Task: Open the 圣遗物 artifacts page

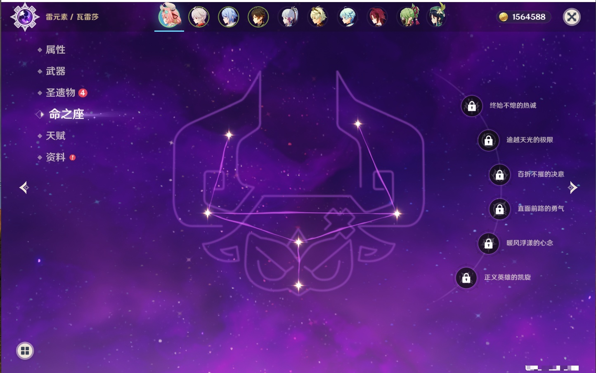Action: (x=61, y=93)
